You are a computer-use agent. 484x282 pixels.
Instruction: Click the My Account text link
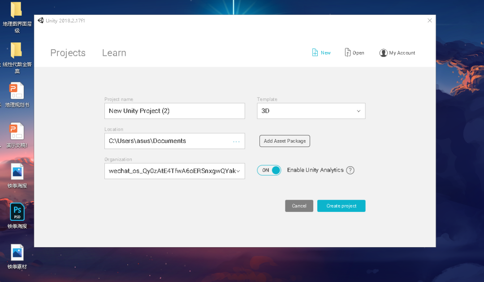tap(402, 53)
